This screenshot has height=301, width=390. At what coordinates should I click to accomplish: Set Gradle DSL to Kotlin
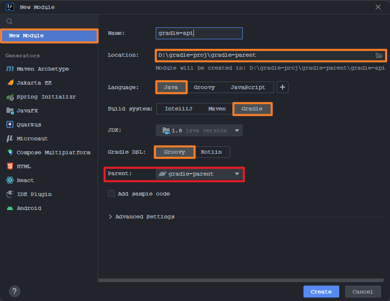pyautogui.click(x=211, y=152)
